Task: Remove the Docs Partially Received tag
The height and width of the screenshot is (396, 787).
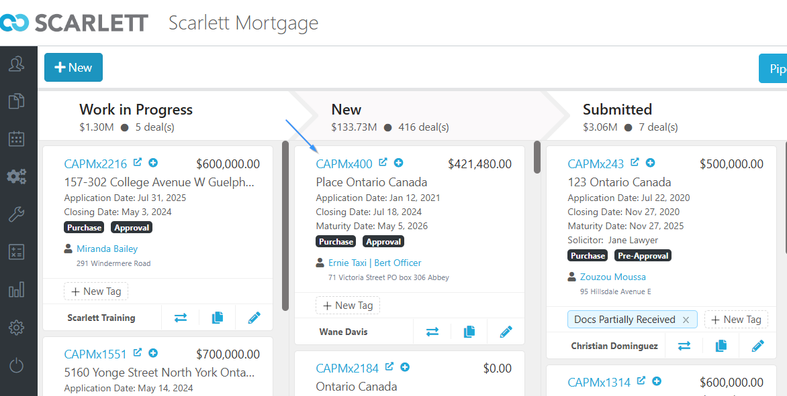Action: (686, 320)
